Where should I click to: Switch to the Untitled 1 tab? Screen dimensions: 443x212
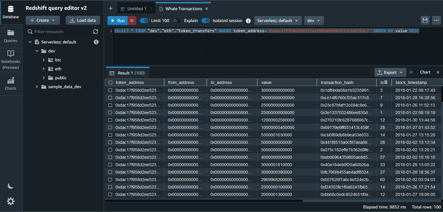coord(137,9)
